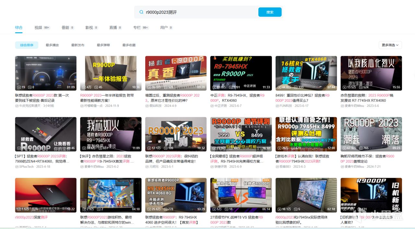Click the blue 搜索 button
Screen dimensions: 415x229
click(270, 12)
